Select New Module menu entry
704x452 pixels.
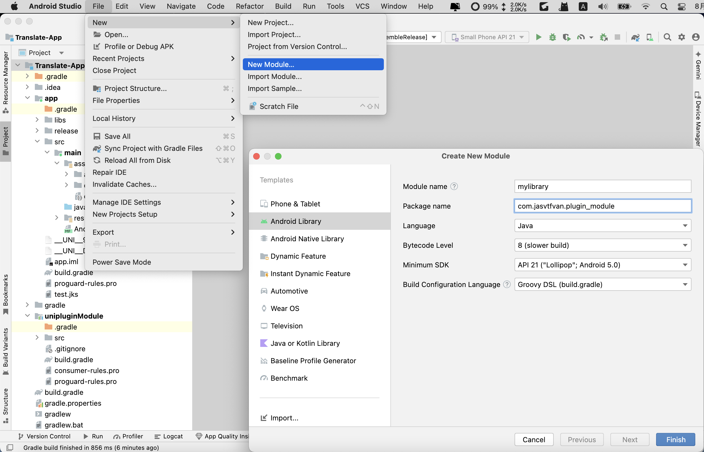point(313,64)
